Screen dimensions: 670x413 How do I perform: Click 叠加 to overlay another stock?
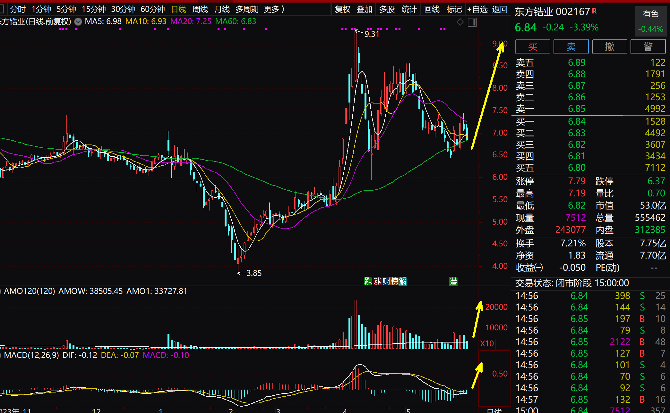click(365, 9)
